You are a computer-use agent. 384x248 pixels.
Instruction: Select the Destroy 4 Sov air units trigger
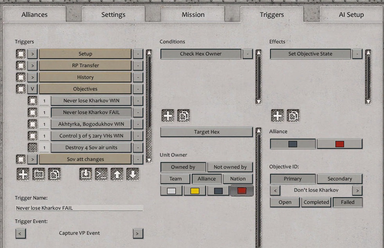pos(91,148)
